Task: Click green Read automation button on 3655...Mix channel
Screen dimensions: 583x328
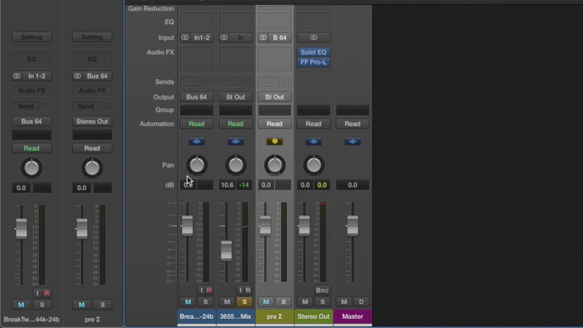Action: click(235, 124)
